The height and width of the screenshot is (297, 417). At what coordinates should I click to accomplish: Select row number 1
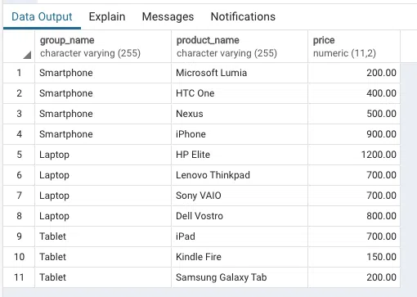tap(19, 73)
